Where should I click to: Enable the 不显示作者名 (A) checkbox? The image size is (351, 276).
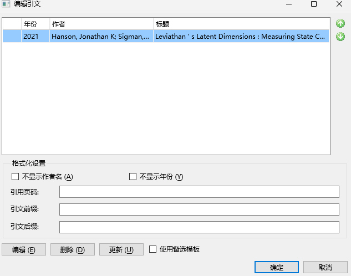tap(16, 177)
